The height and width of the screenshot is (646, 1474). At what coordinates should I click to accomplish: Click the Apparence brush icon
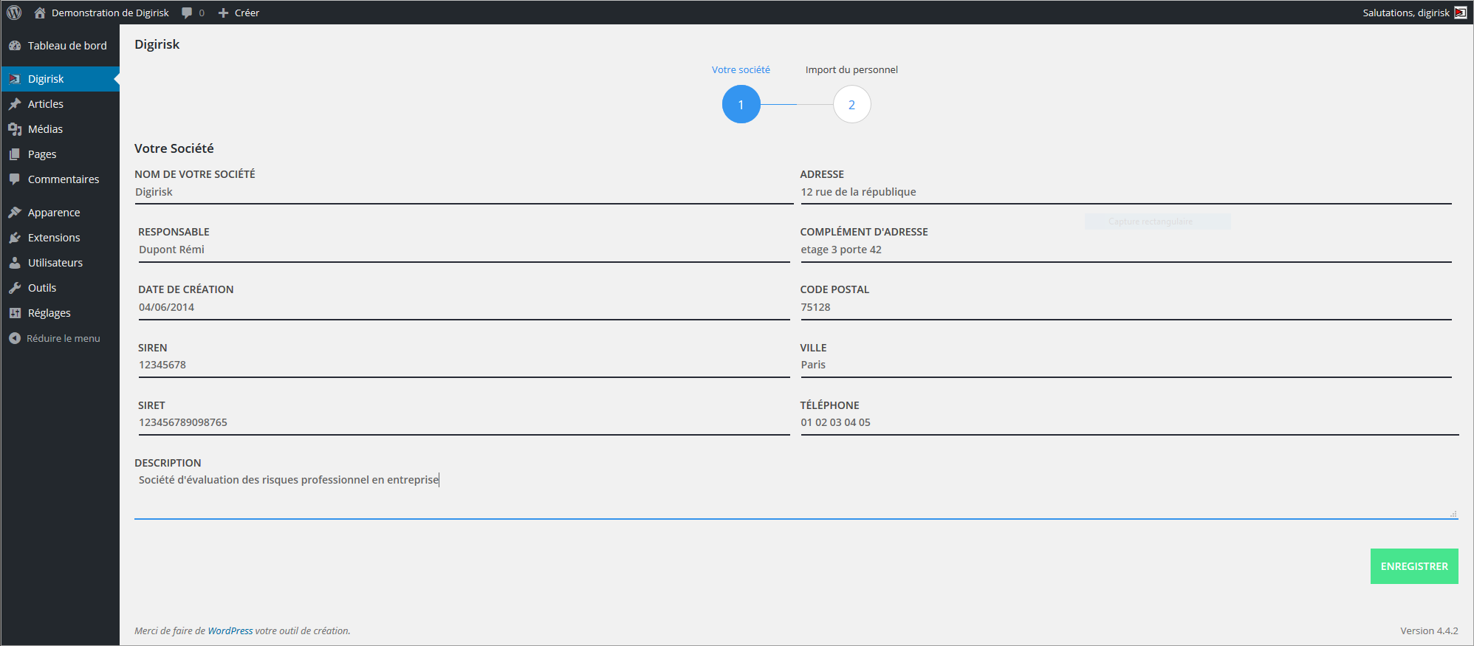click(x=15, y=213)
